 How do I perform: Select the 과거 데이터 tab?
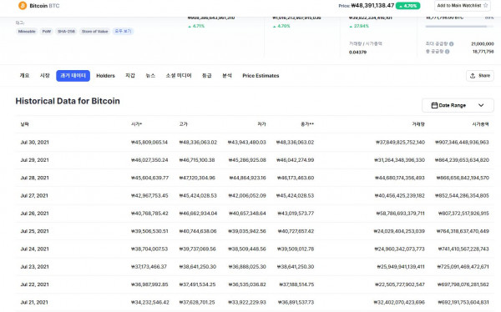[x=73, y=76]
